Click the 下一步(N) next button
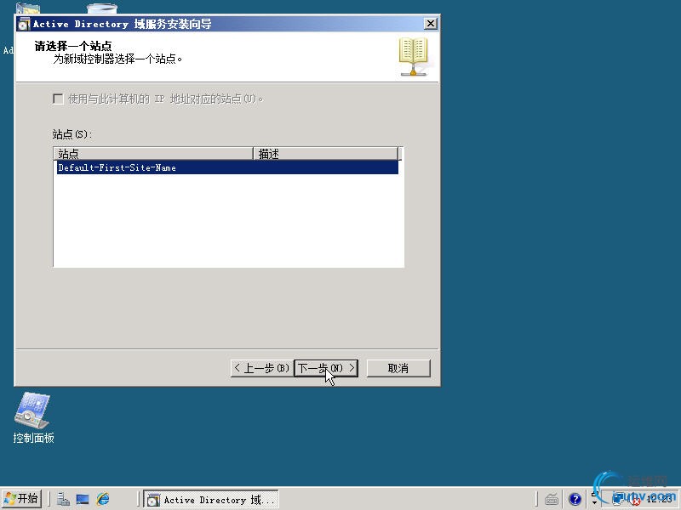 [326, 368]
